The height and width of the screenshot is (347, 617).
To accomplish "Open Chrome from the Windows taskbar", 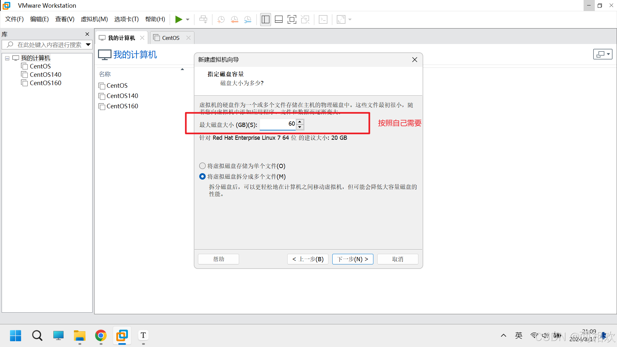I will point(101,336).
